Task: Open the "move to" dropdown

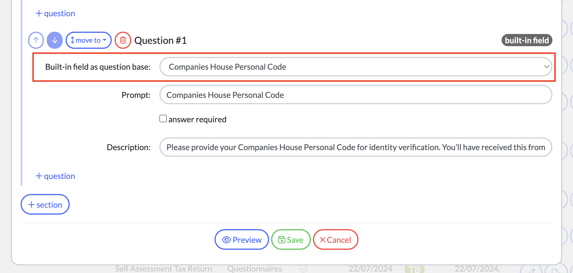Action: point(89,40)
